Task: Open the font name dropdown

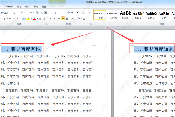Action: click(9, 13)
